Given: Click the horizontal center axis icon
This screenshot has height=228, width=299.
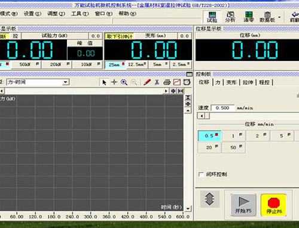Looking at the screenshot, I should (173, 91).
